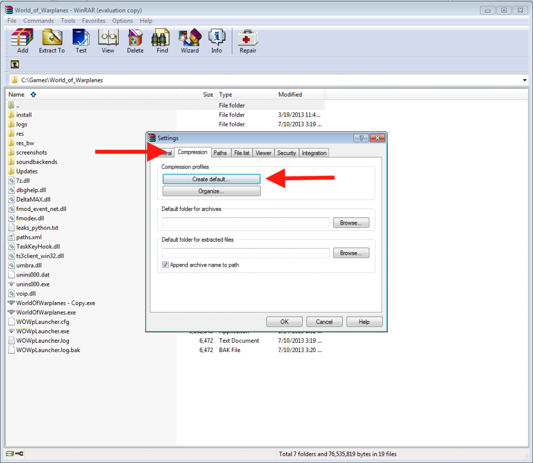Viewport: 533px width, 463px height.
Task: Expand the address bar path dropdown
Action: [525, 80]
